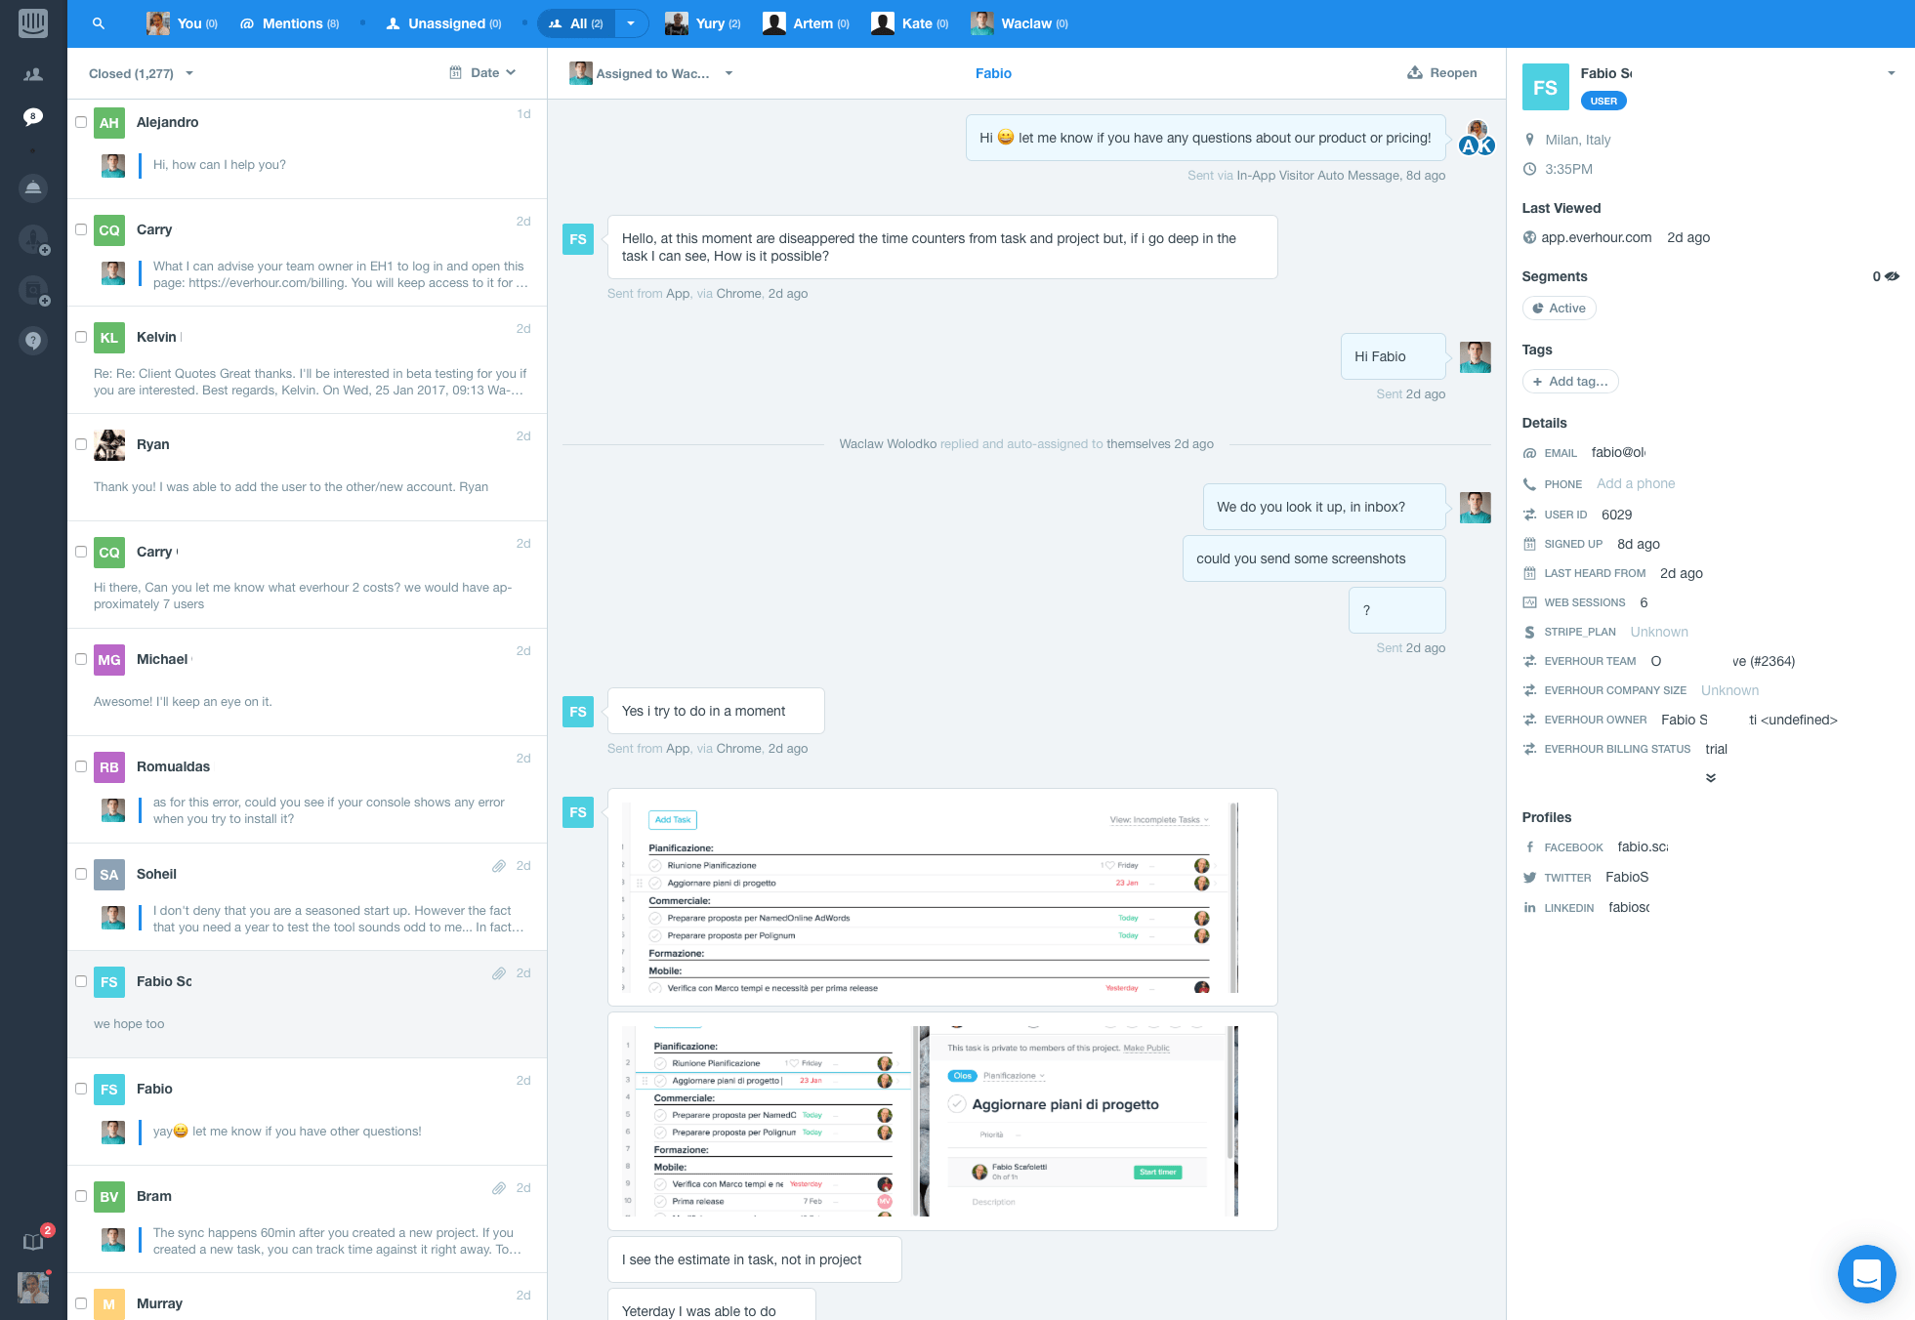Click the Add tag button
Screen dimensions: 1915x1320
[x=1569, y=382]
